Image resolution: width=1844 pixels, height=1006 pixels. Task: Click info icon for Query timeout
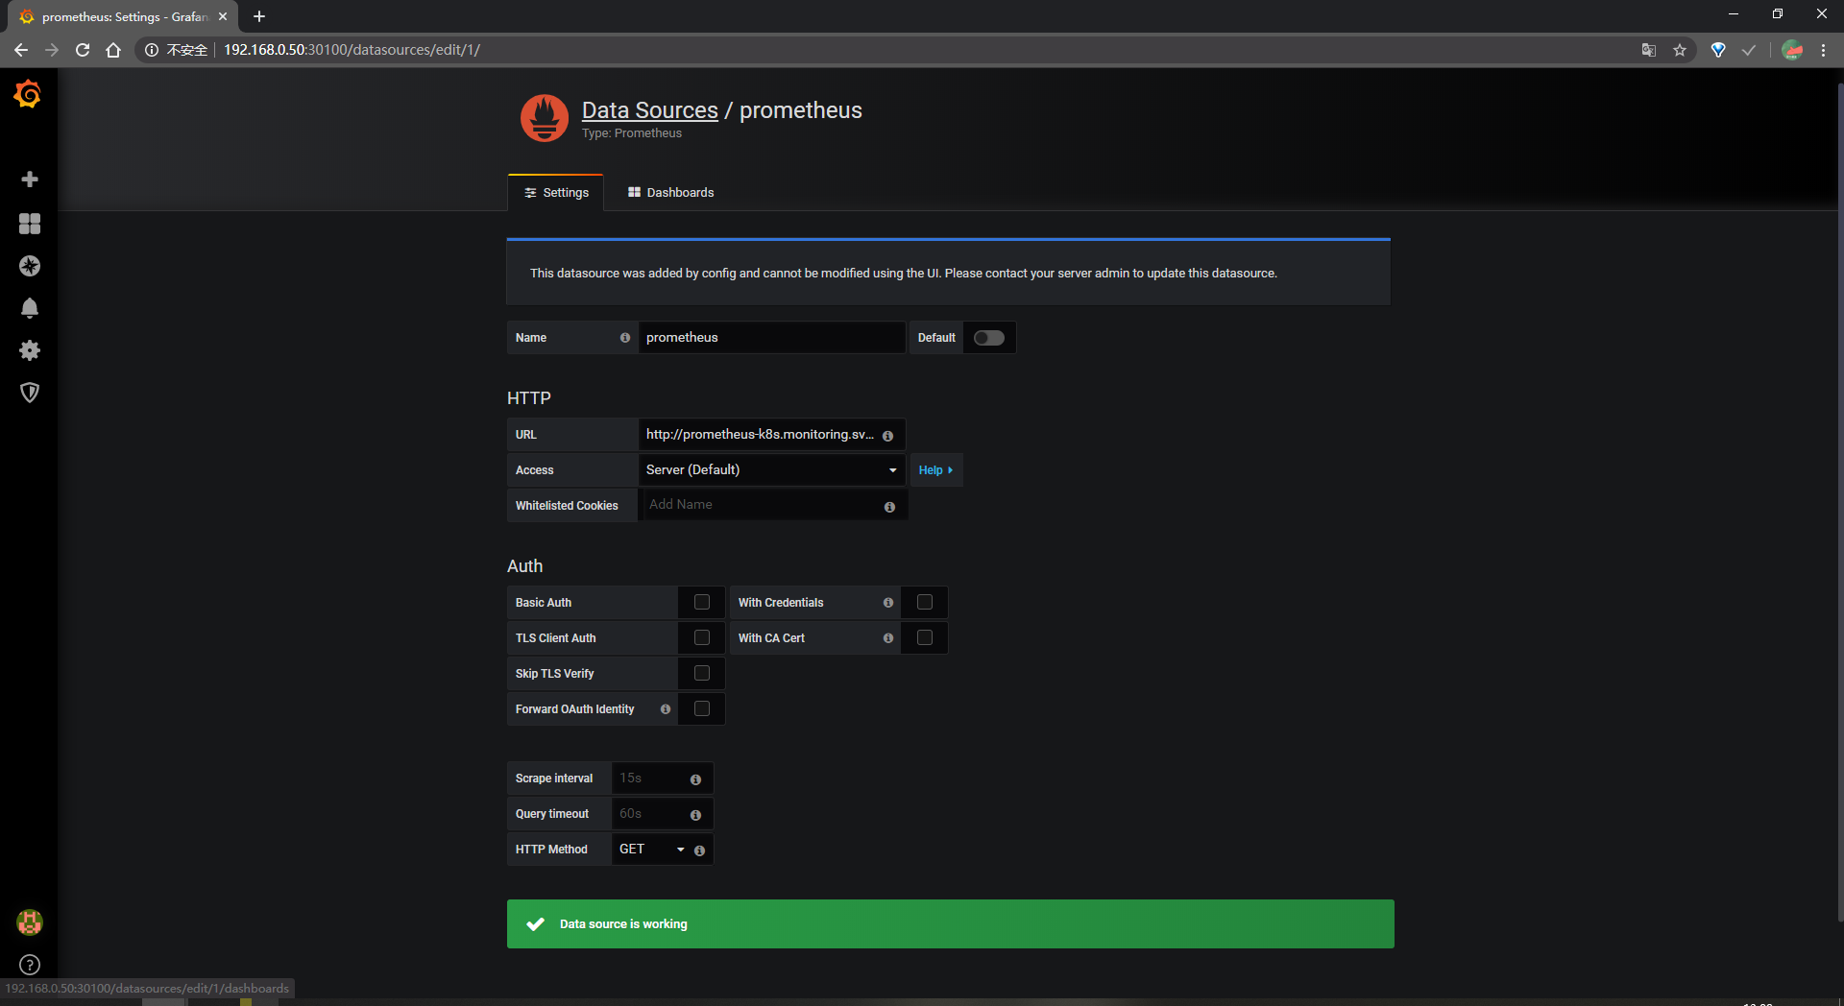(x=695, y=815)
